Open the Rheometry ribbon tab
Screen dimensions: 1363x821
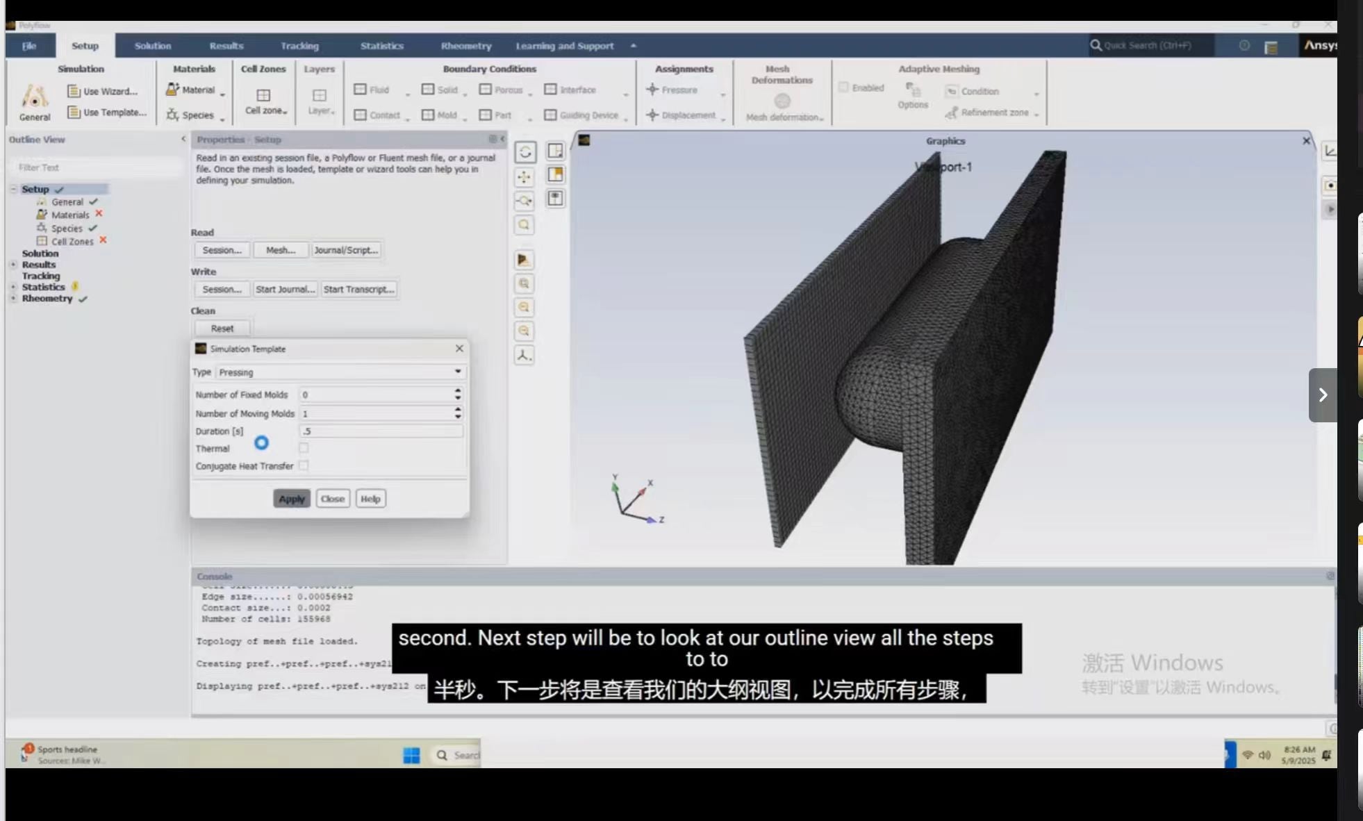465,46
